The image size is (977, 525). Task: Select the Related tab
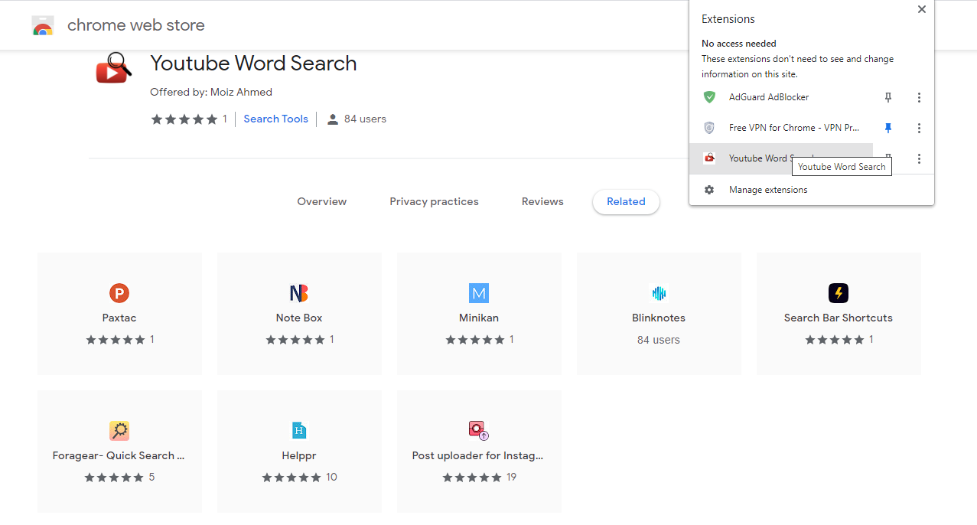point(626,202)
